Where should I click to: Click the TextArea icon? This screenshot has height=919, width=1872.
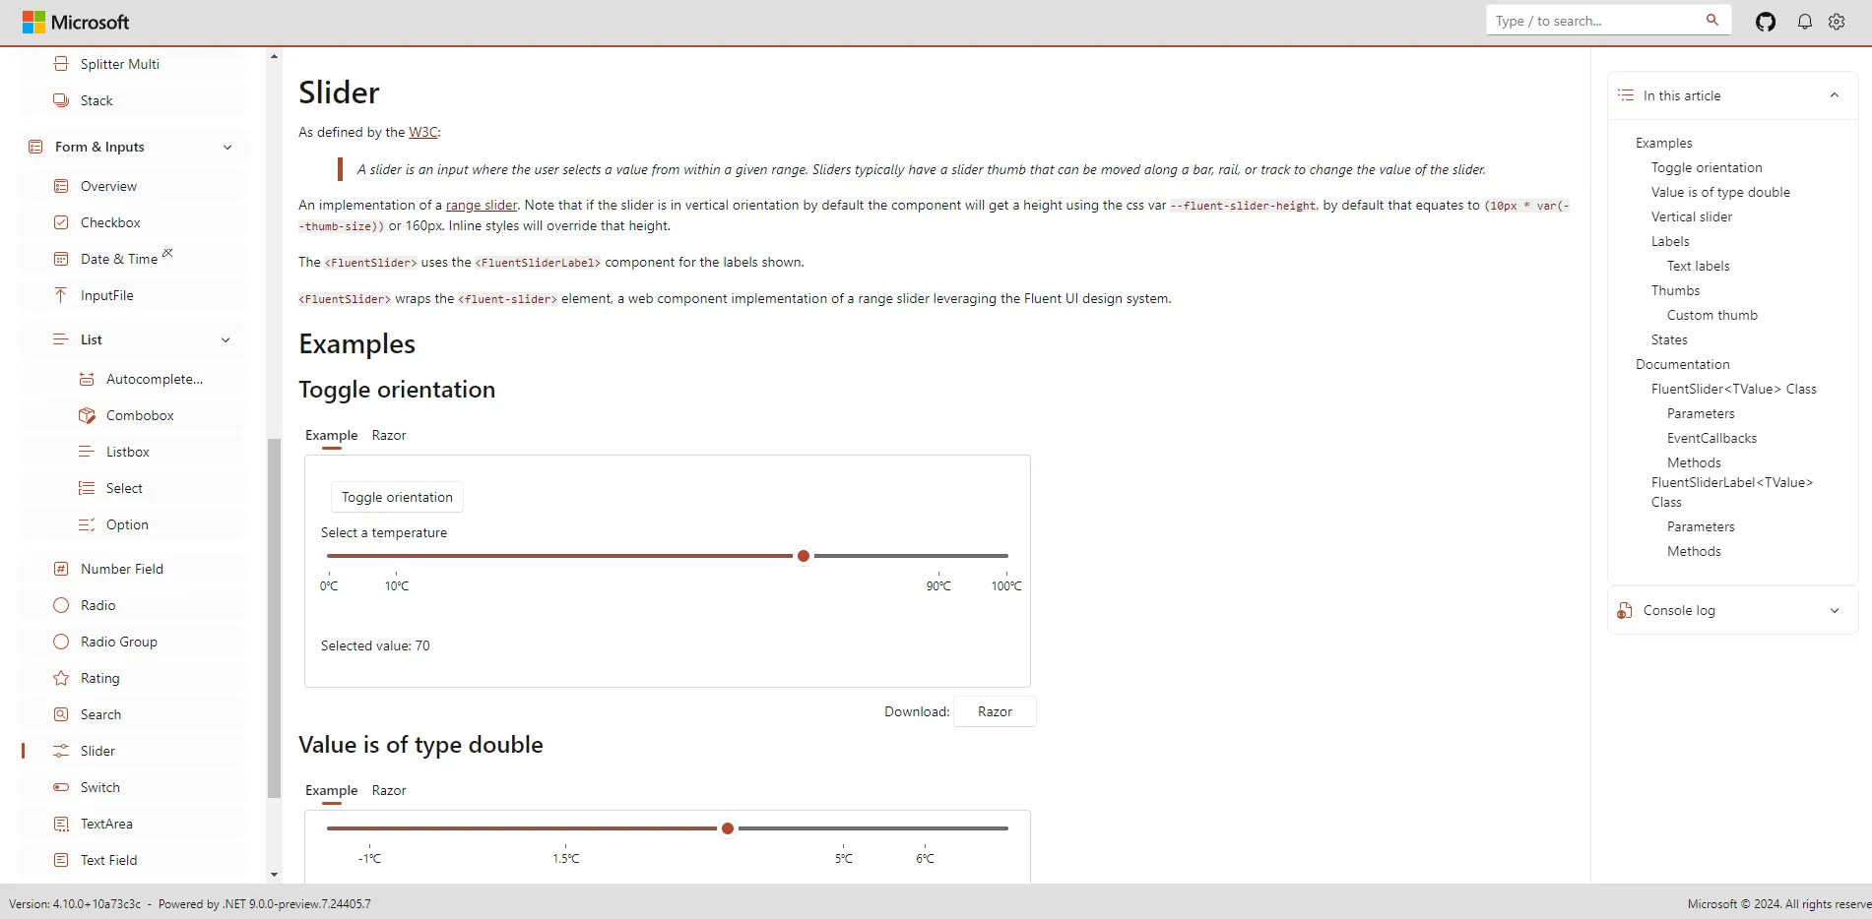click(x=61, y=824)
